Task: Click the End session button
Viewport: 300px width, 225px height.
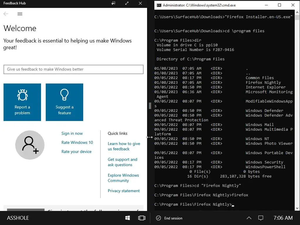Action: (169, 218)
